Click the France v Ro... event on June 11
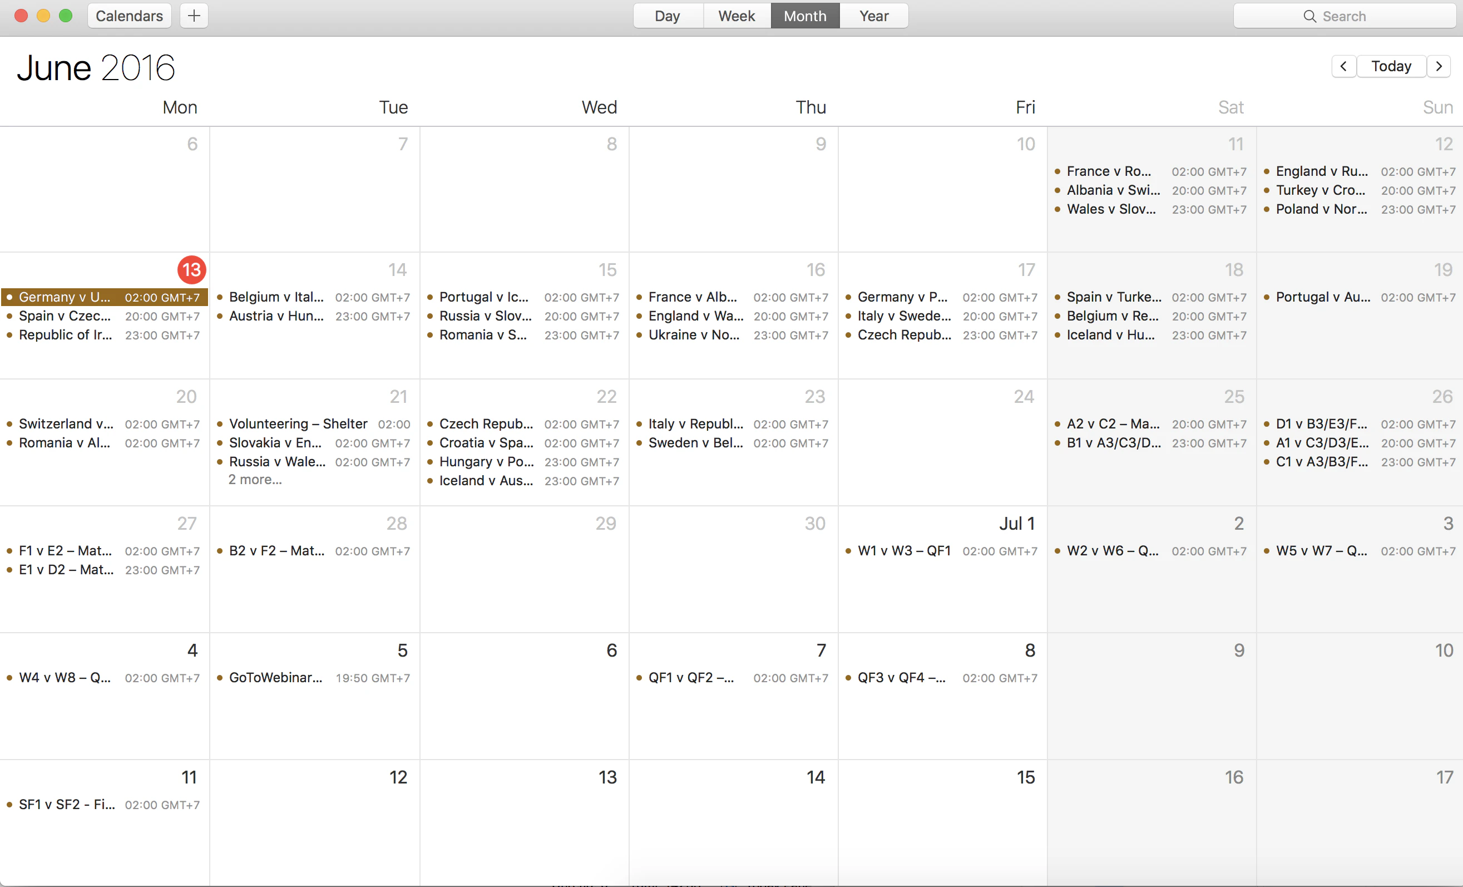This screenshot has width=1463, height=887. [x=1109, y=171]
